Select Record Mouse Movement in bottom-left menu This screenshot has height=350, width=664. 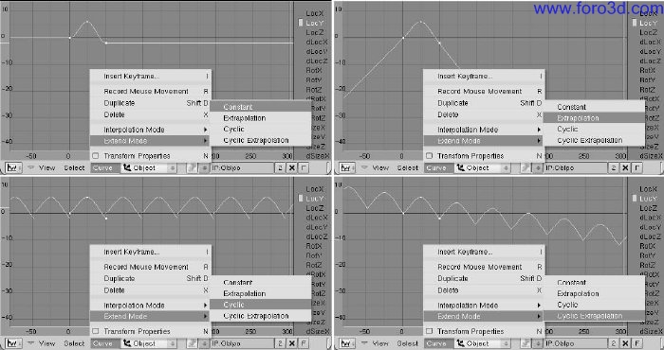tap(150, 267)
